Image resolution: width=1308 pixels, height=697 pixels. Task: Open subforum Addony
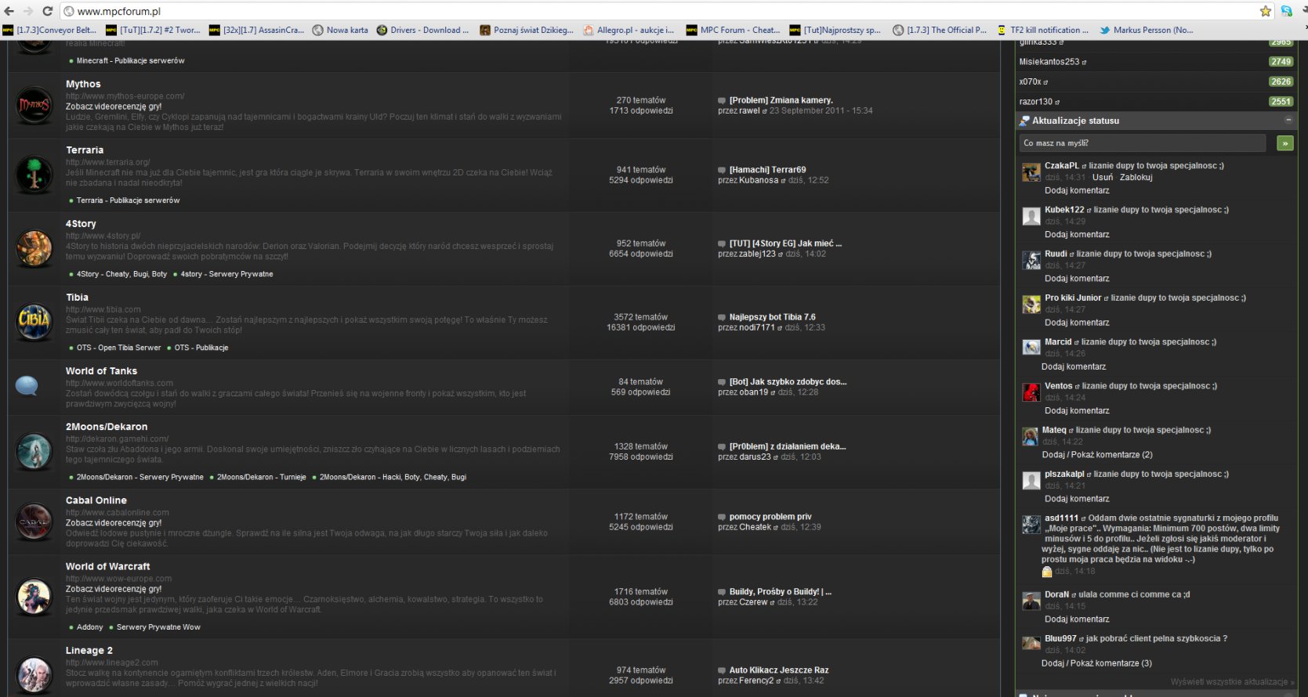point(90,627)
